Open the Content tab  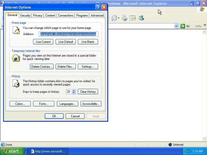point(50,16)
